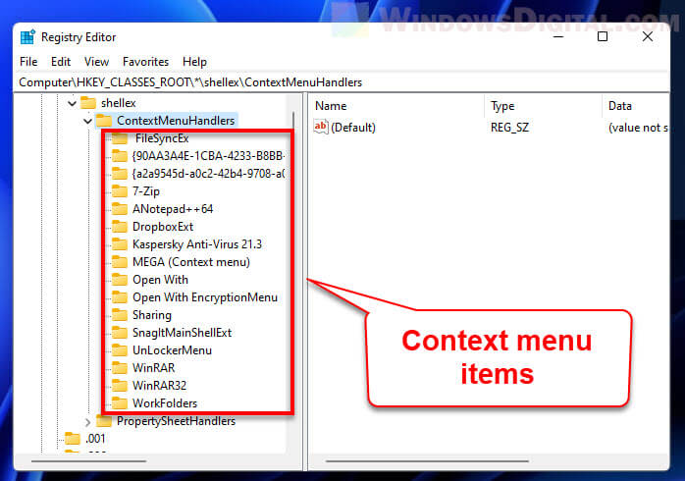Image resolution: width=685 pixels, height=481 pixels.
Task: Select the 7-Zip key name
Action: 146,191
